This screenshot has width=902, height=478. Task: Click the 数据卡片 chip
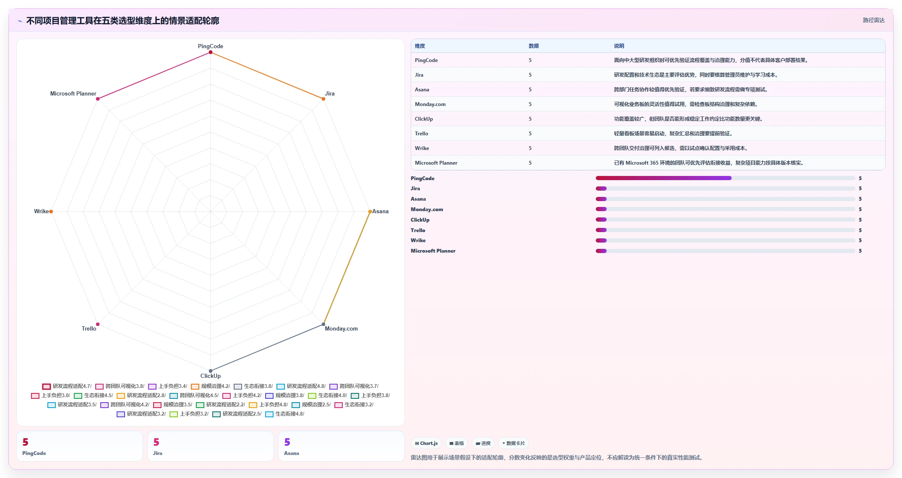coord(513,443)
